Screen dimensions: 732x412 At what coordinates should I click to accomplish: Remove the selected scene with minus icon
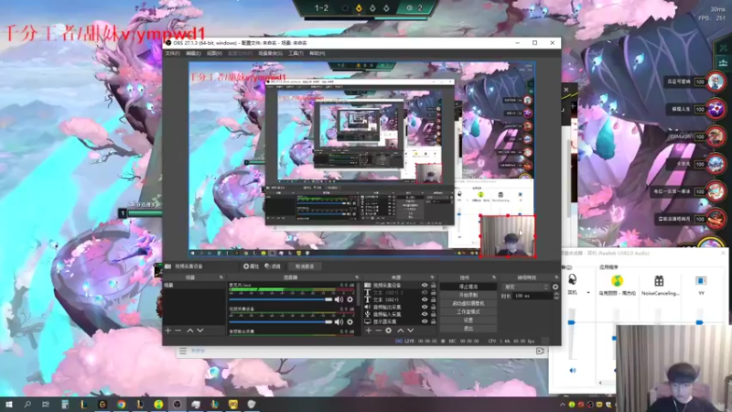click(178, 331)
